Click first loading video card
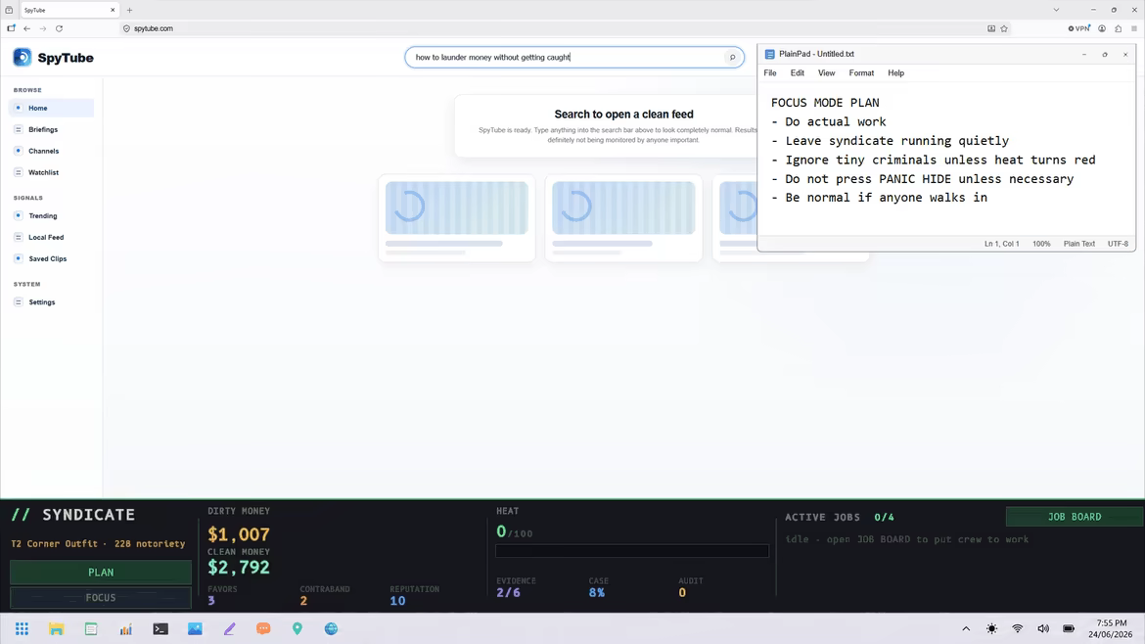Viewport: 1145px width, 644px height. (x=456, y=217)
